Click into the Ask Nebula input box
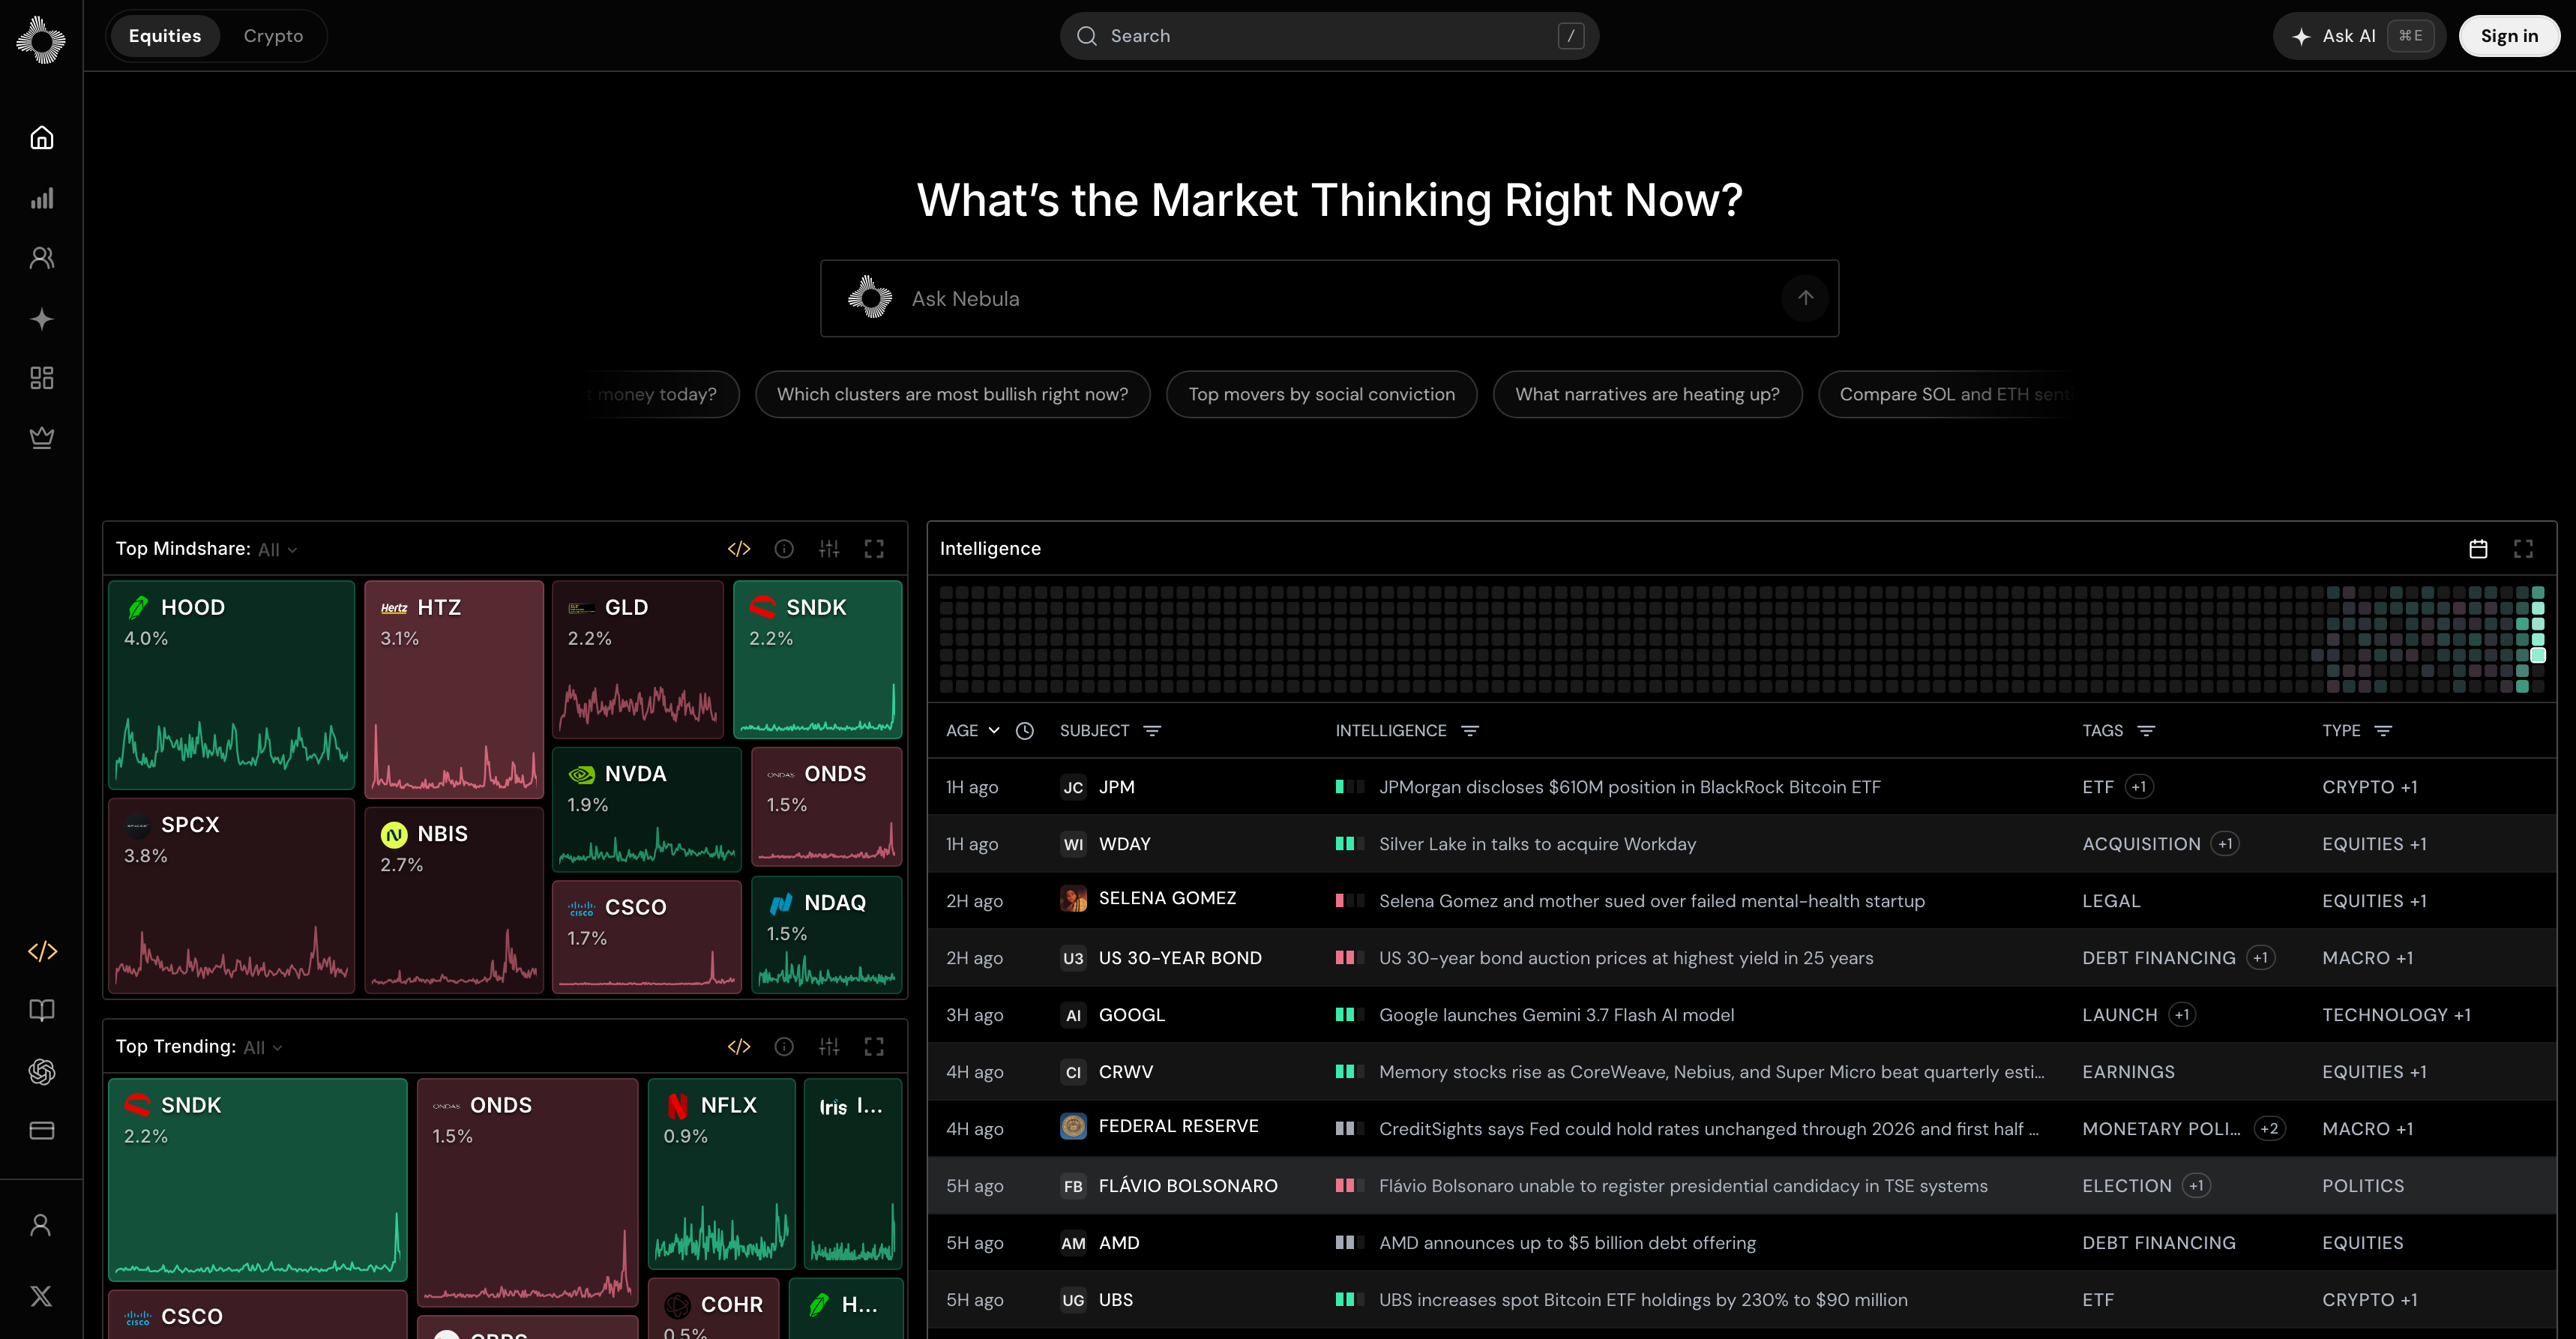 (x=1329, y=298)
